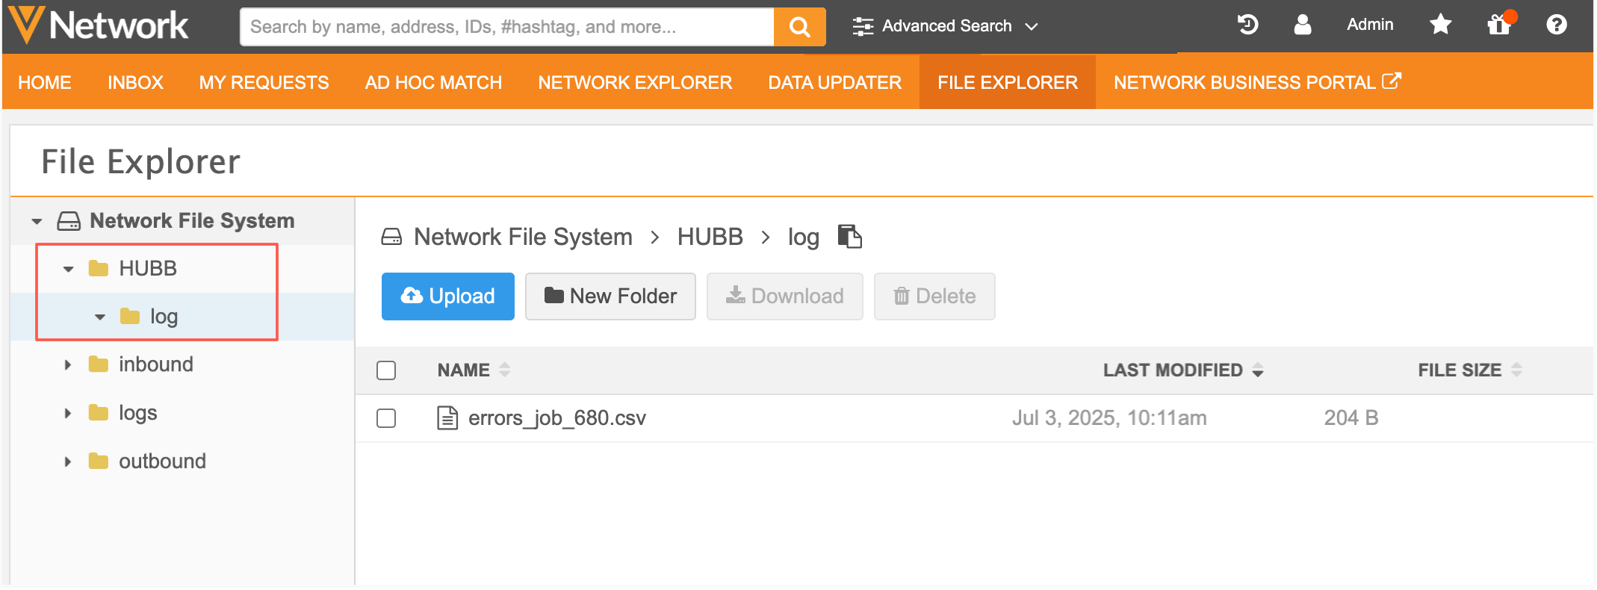Check the errors_job_680.csv row checkbox
Image resolution: width=1597 pixels, height=590 pixels.
point(386,418)
